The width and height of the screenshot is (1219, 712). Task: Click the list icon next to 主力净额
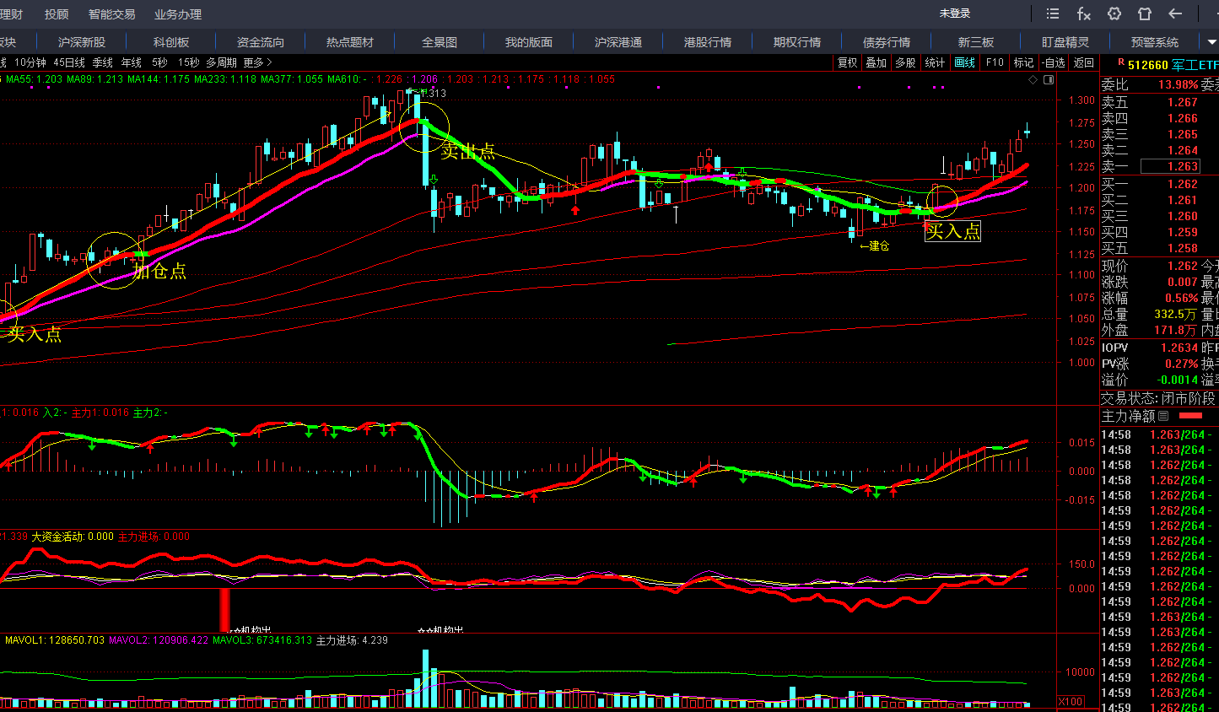click(x=1163, y=416)
